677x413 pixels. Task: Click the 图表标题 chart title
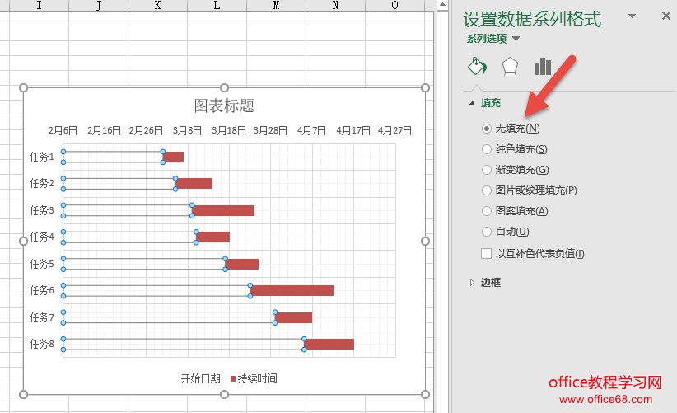tap(224, 106)
